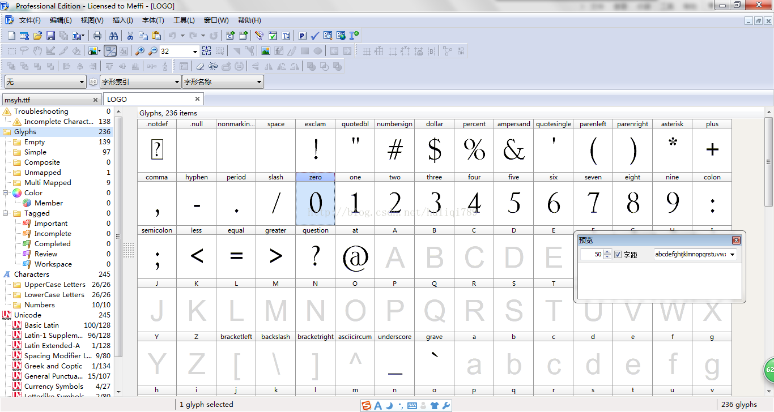Click the blue P preview icon
The width and height of the screenshot is (774, 412).
pyautogui.click(x=302, y=36)
